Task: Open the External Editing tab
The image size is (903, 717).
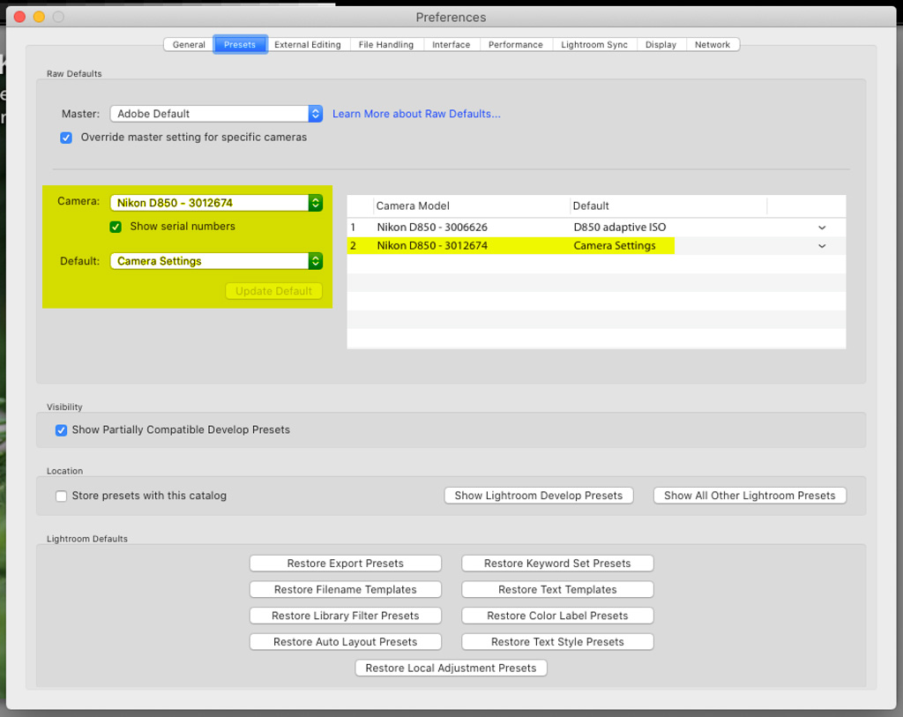Action: pyautogui.click(x=308, y=44)
